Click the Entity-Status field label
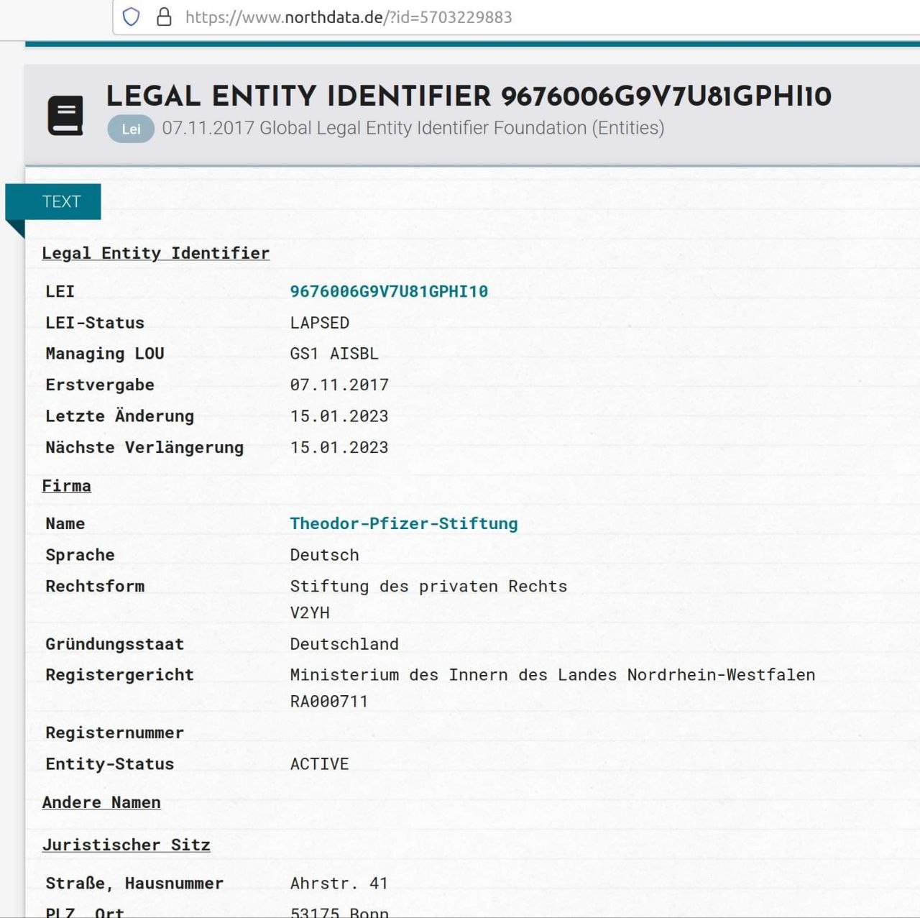920x918 pixels. pyautogui.click(x=110, y=764)
